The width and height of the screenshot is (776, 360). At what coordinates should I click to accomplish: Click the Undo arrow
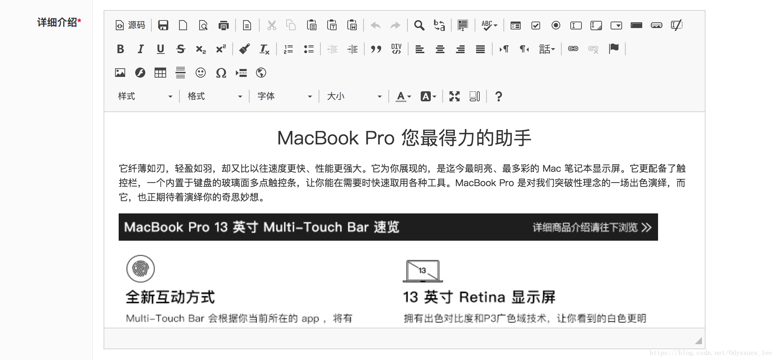375,25
